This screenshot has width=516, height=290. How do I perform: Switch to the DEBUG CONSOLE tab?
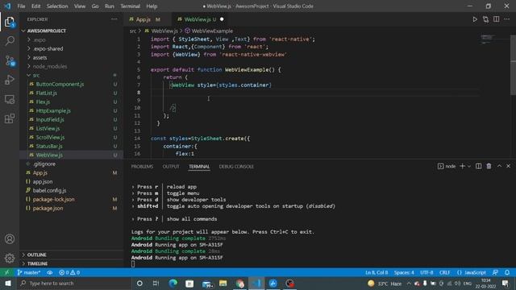coord(236,167)
